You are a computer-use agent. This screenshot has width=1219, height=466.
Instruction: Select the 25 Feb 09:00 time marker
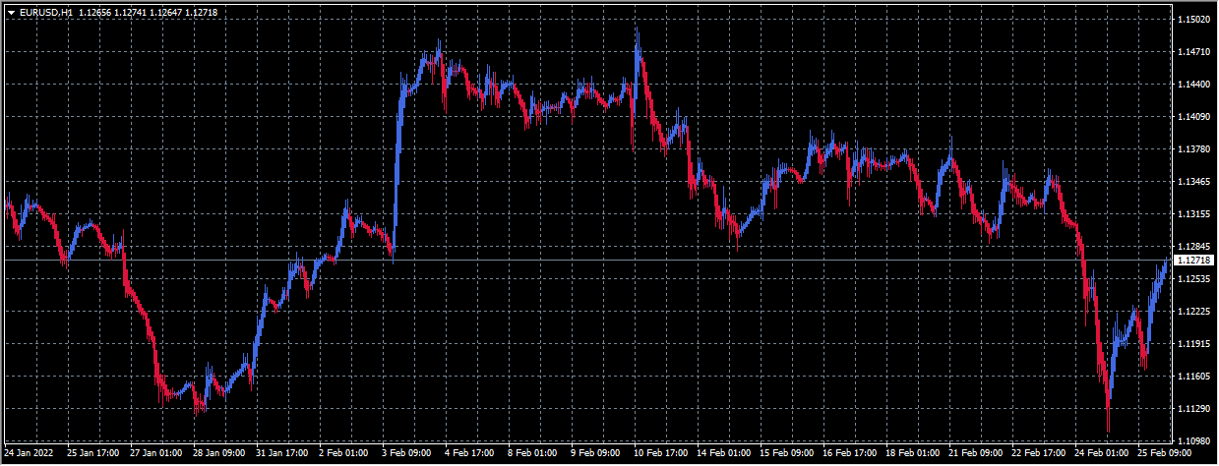coord(1163,454)
